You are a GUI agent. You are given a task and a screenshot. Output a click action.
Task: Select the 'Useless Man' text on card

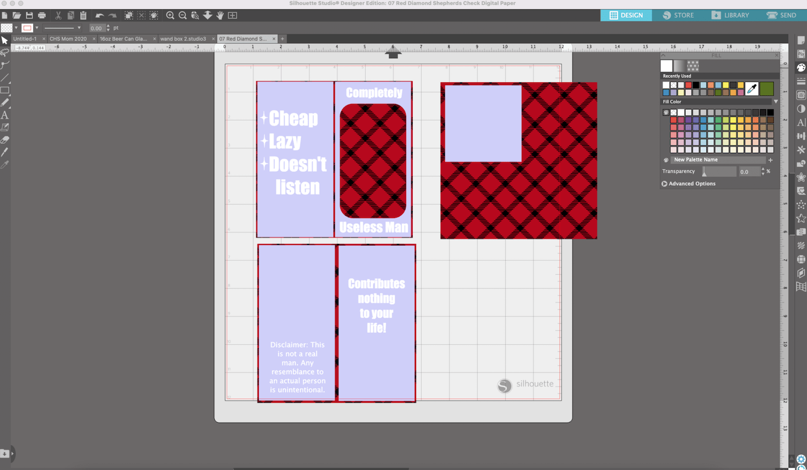tap(373, 227)
